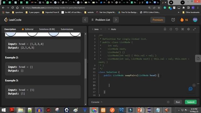The image size is (201, 113).
Task: Click the swapPairs method signature line
Action: (x=131, y=75)
